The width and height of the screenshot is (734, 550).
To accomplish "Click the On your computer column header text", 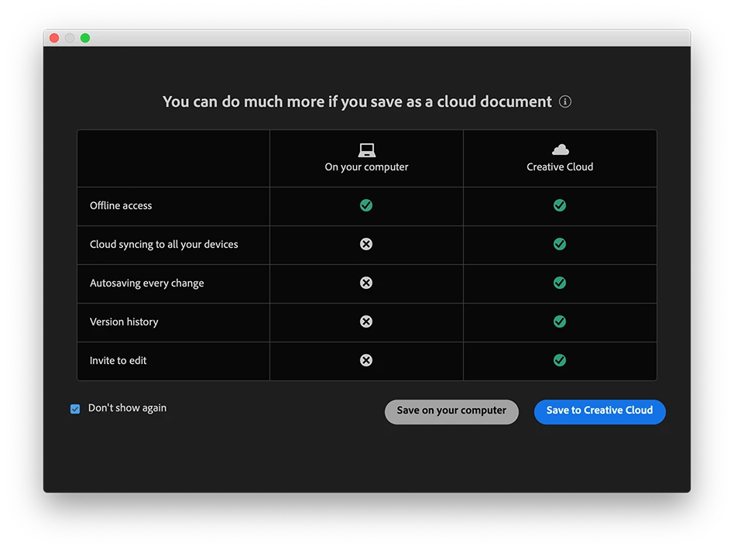I will pos(366,167).
